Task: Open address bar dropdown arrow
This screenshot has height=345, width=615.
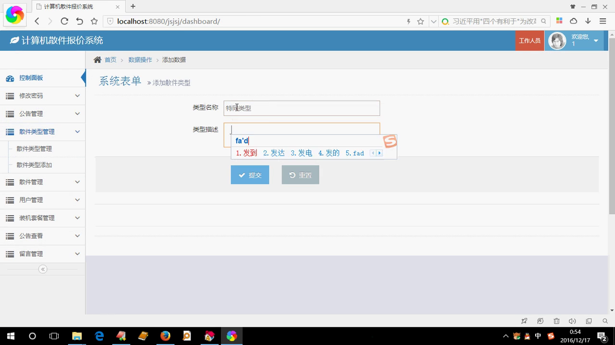Action: click(x=434, y=21)
